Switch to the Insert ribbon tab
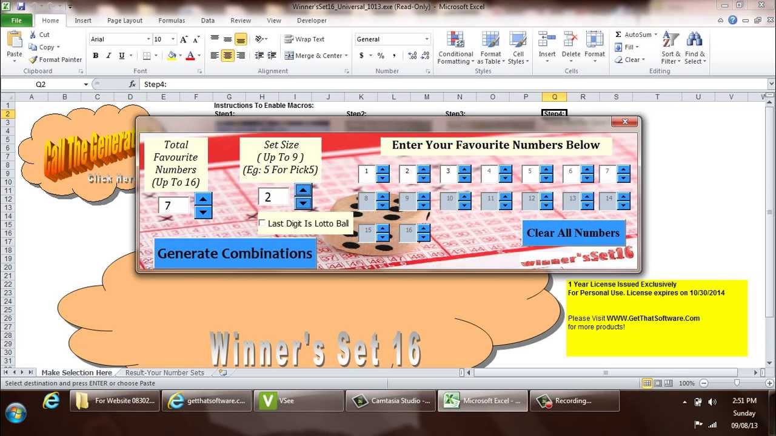The height and width of the screenshot is (436, 776). 83,21
